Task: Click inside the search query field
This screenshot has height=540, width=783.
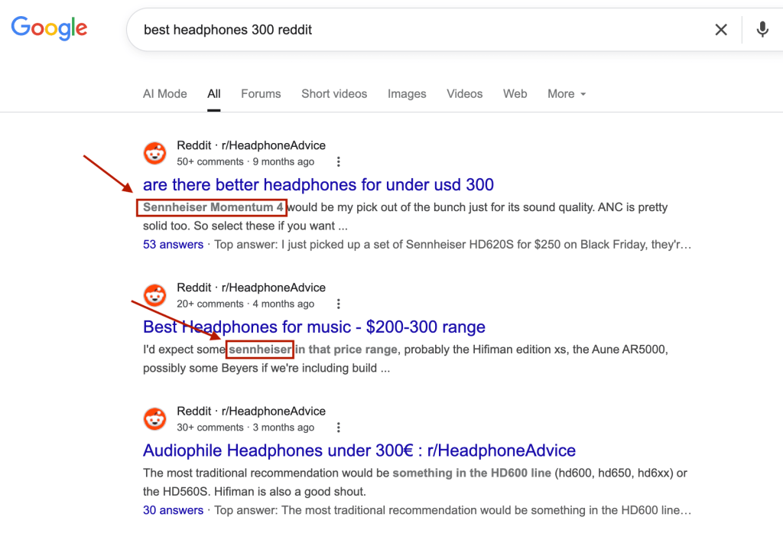Action: point(382,29)
